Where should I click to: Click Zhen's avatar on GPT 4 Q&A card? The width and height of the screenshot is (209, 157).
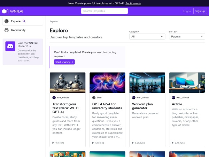click(94, 98)
